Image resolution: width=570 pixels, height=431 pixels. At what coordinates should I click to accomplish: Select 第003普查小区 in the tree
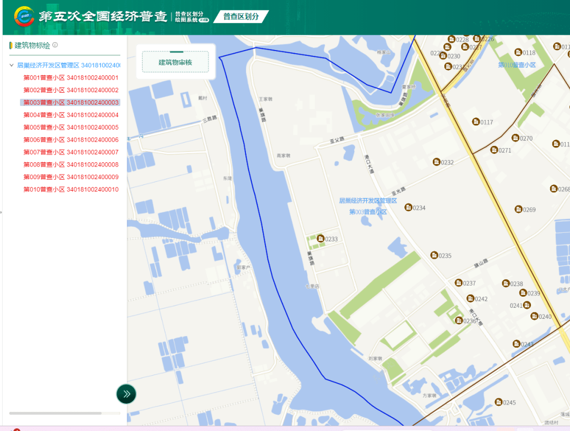pyautogui.click(x=71, y=102)
